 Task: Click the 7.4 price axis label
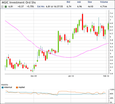[x=111, y=13]
